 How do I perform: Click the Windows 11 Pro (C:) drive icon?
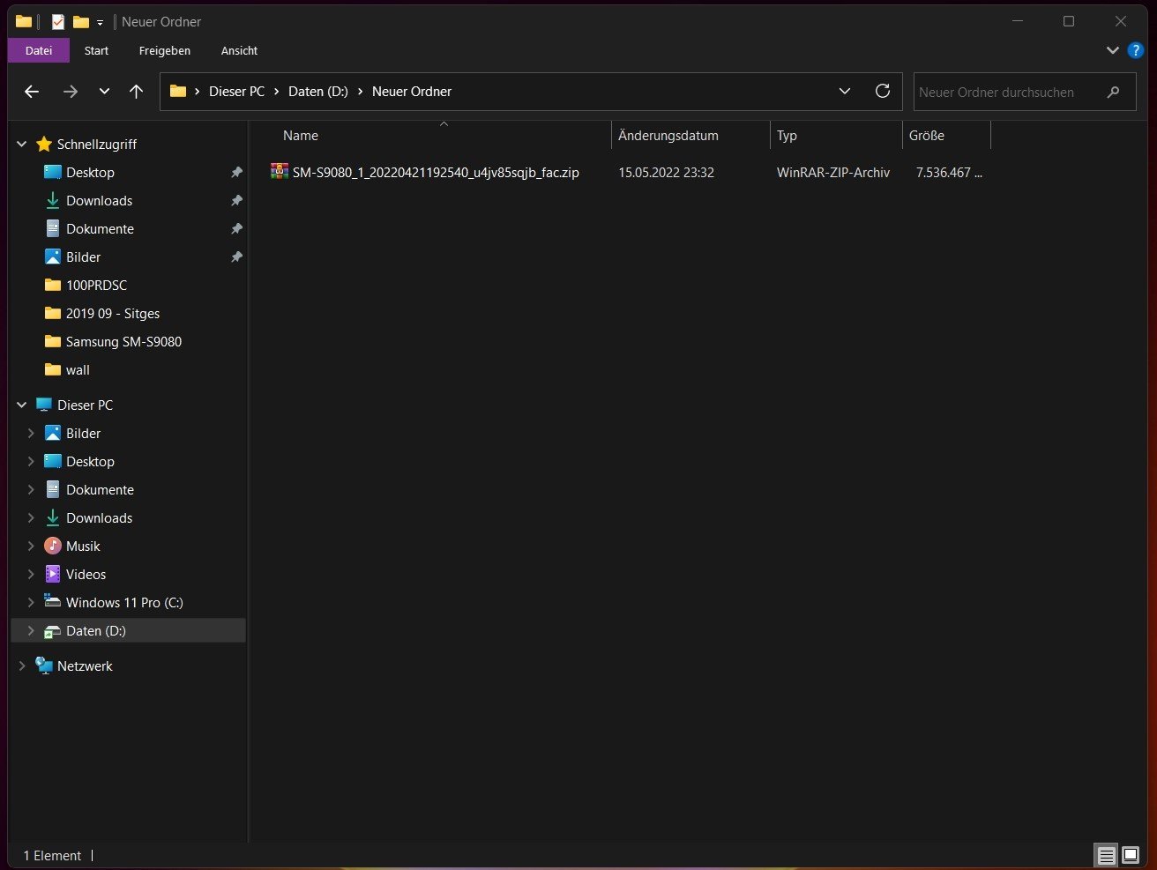[53, 602]
